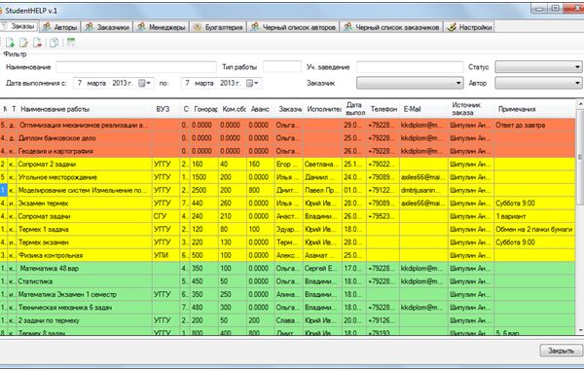Viewport: 584px width, 371px height.
Task: Select the row 'Техническая механика 6 задач'
Action: tap(287, 308)
